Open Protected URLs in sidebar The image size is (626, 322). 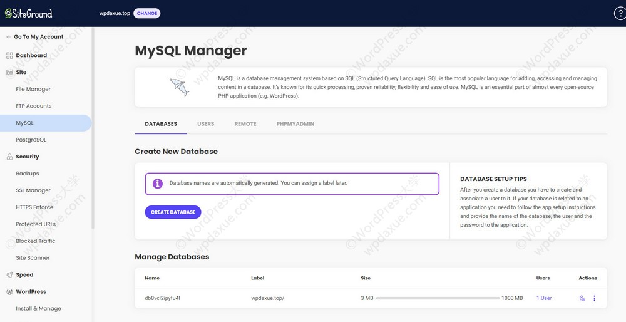pos(36,224)
